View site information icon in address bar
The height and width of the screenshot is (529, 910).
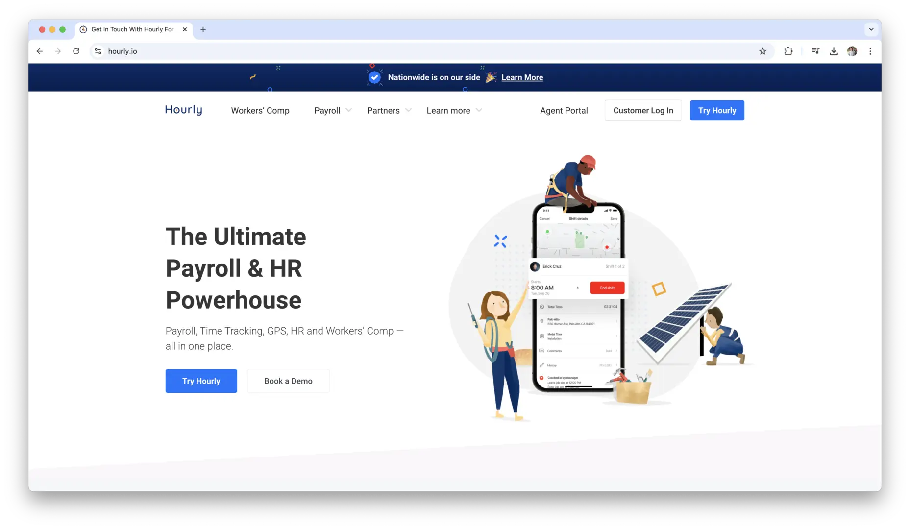(x=98, y=51)
